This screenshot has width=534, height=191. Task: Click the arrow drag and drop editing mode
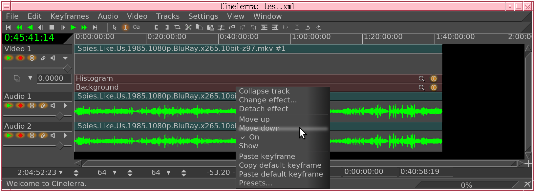[x=114, y=27]
